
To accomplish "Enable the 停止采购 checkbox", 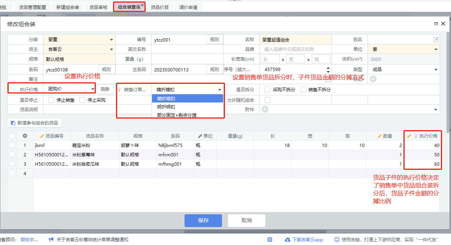I will [83, 100].
